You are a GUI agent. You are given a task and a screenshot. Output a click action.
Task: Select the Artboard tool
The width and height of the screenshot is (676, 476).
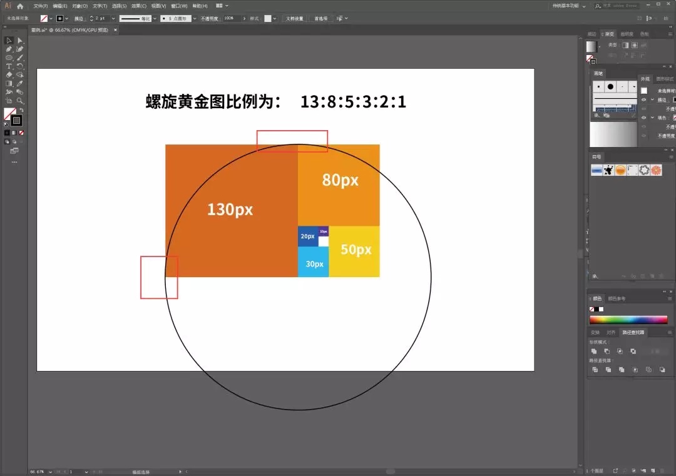(9, 101)
